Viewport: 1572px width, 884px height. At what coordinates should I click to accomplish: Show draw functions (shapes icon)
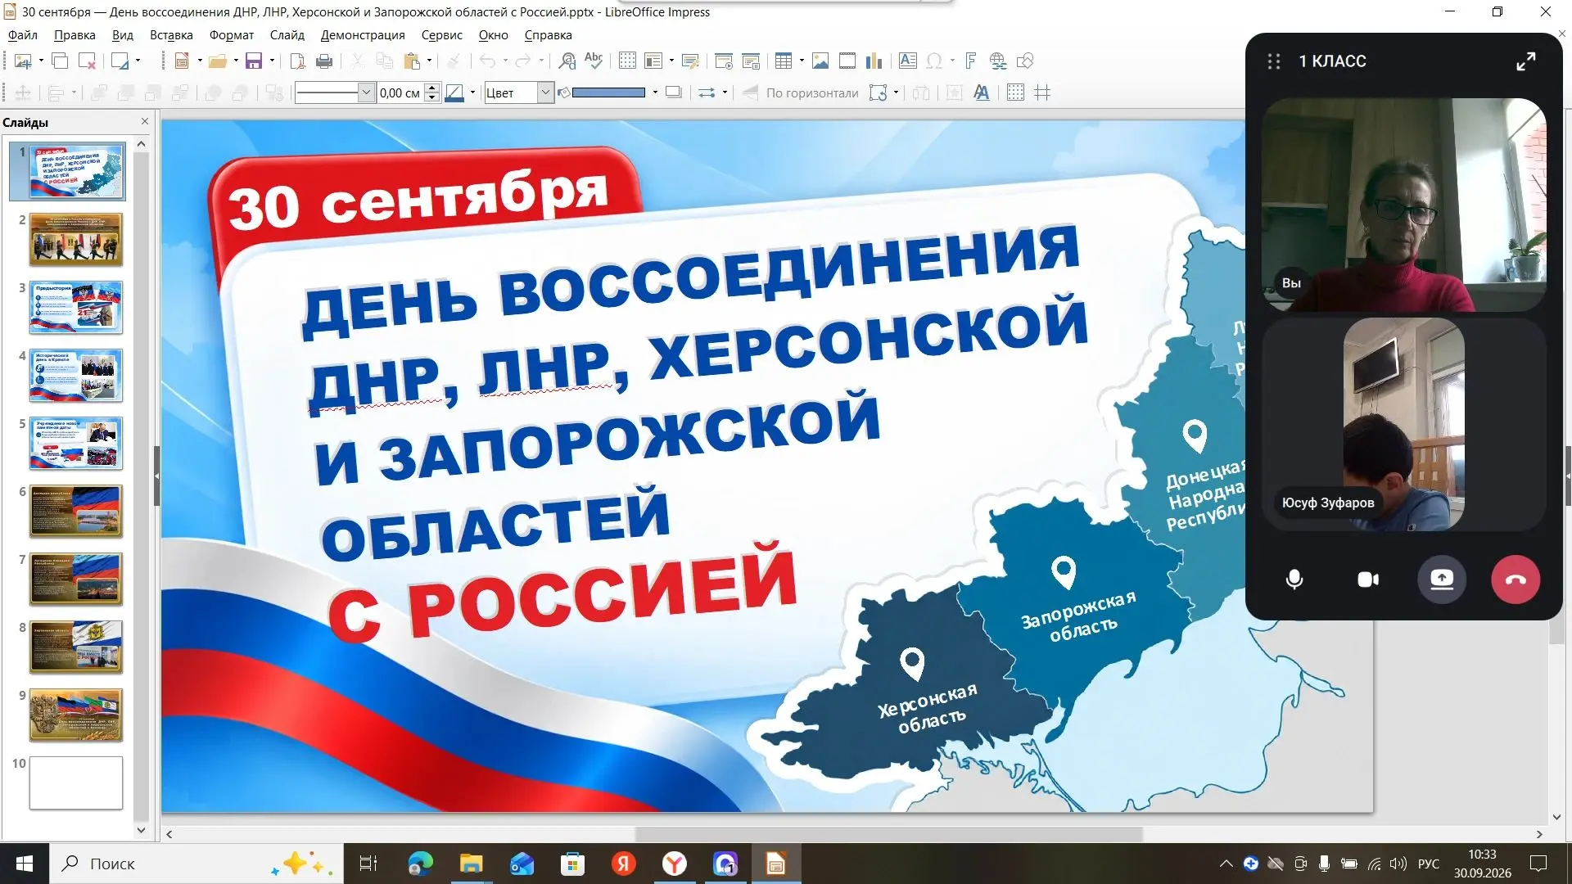[x=1025, y=61]
